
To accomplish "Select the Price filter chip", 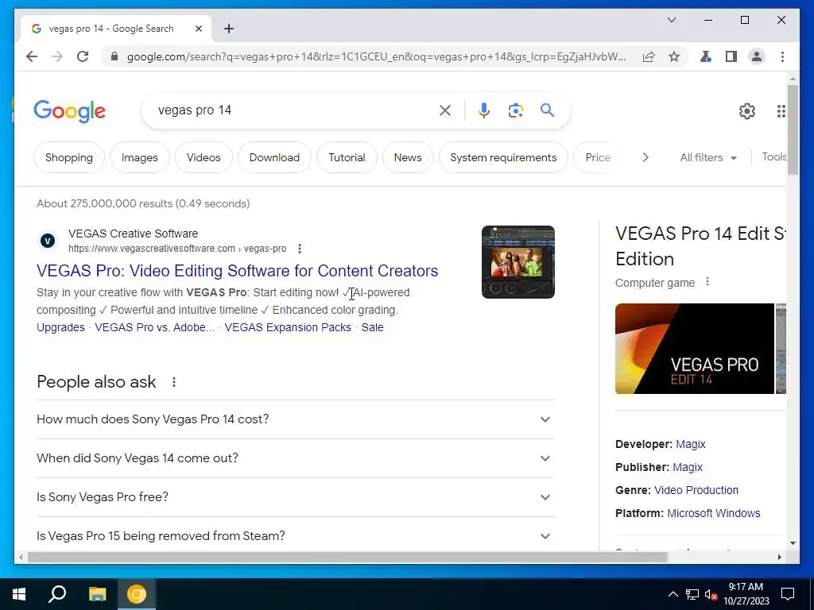I will (x=597, y=157).
